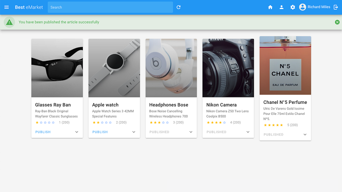Select the Apple watch title

pyautogui.click(x=105, y=105)
